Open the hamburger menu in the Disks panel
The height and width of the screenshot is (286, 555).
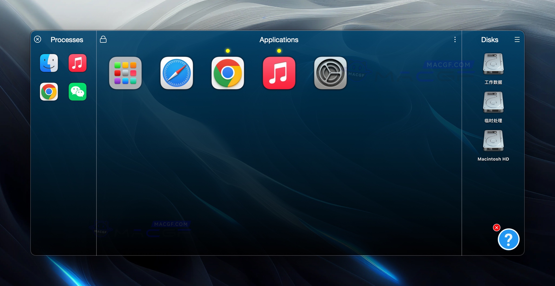pos(517,39)
